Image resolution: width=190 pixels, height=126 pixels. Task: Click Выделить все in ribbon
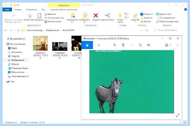[164, 14]
